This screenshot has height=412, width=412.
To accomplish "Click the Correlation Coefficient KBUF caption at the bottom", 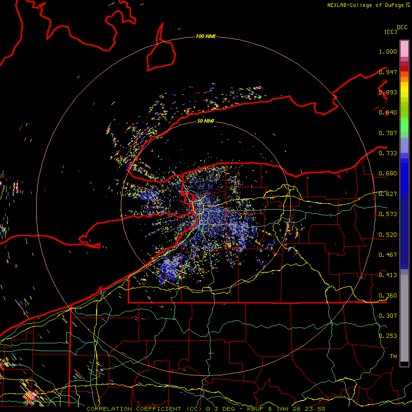I will 206,409.
